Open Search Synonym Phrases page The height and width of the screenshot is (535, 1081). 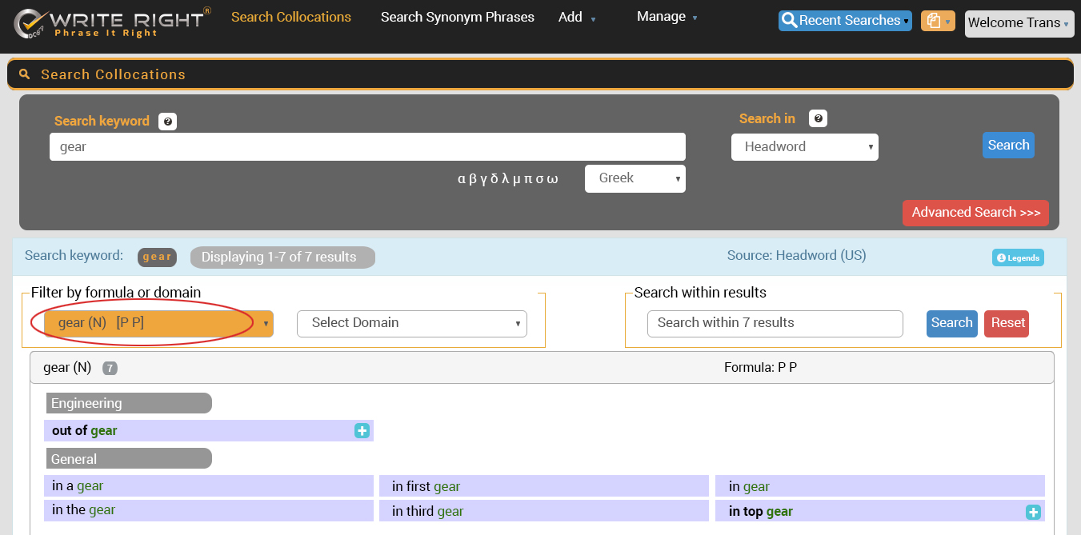(457, 17)
